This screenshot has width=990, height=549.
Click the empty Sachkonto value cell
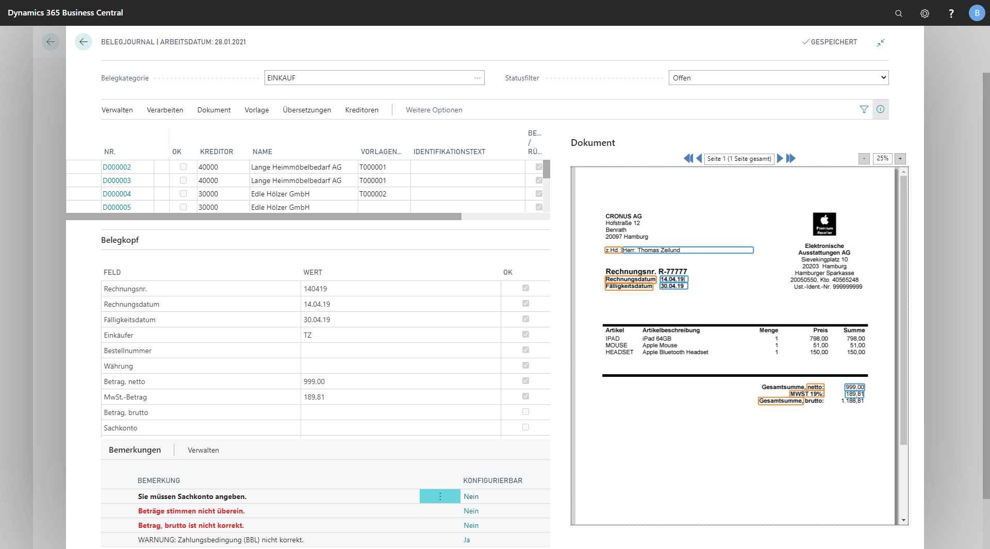(401, 428)
